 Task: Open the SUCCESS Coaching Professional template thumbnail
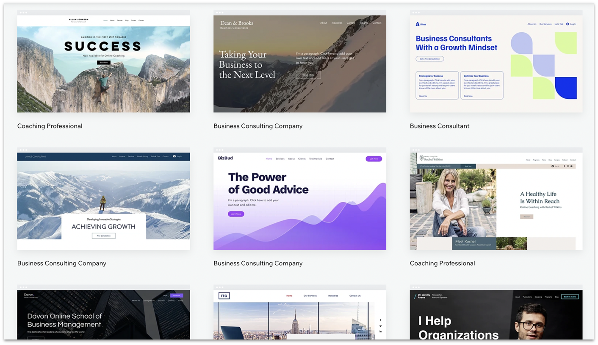103,64
